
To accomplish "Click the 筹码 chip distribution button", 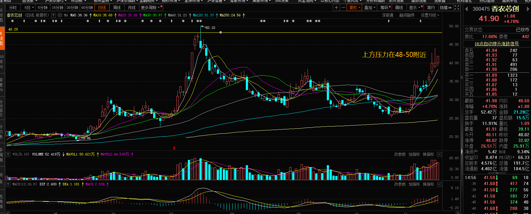I will [385, 8].
